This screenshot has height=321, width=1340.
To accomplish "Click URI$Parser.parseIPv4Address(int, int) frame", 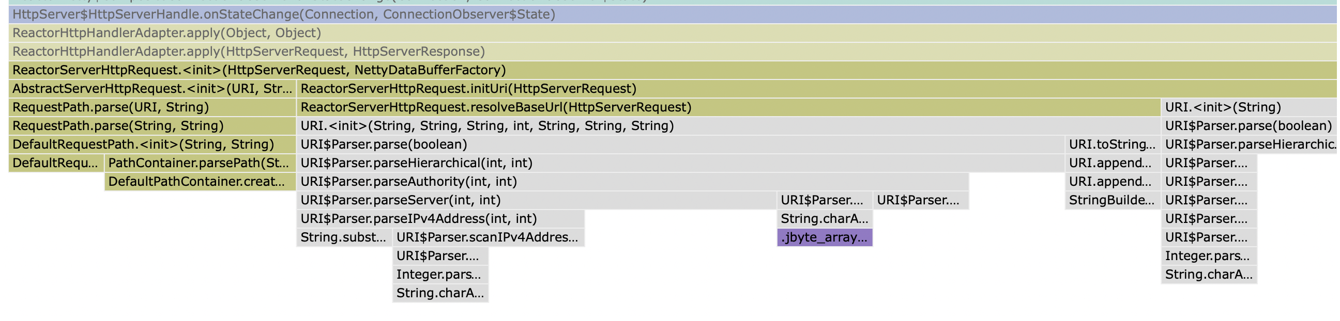I will coord(440,219).
